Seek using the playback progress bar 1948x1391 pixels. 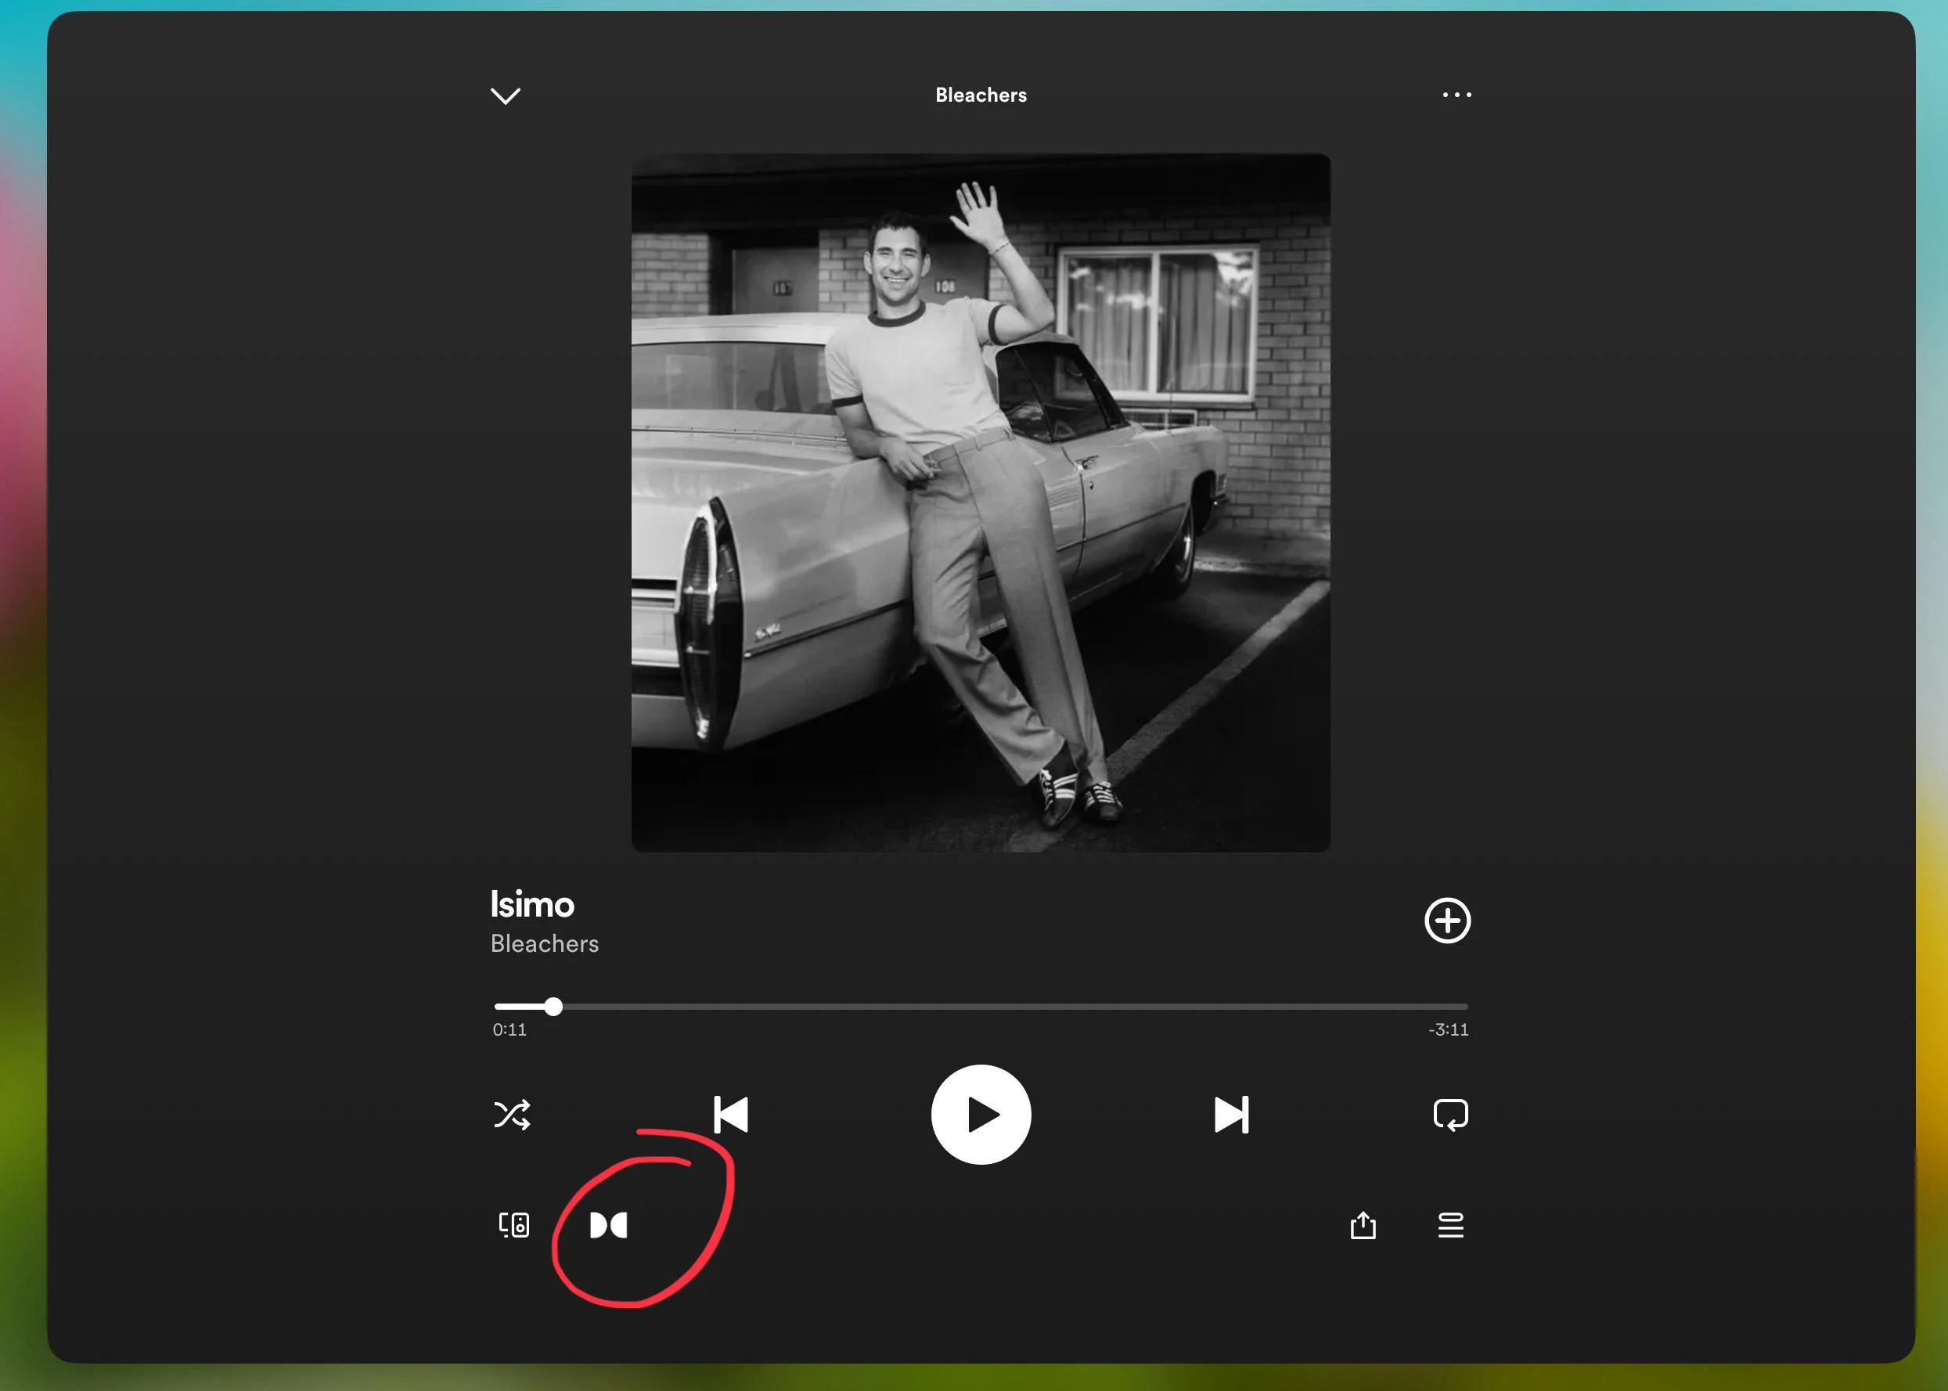[x=981, y=1007]
